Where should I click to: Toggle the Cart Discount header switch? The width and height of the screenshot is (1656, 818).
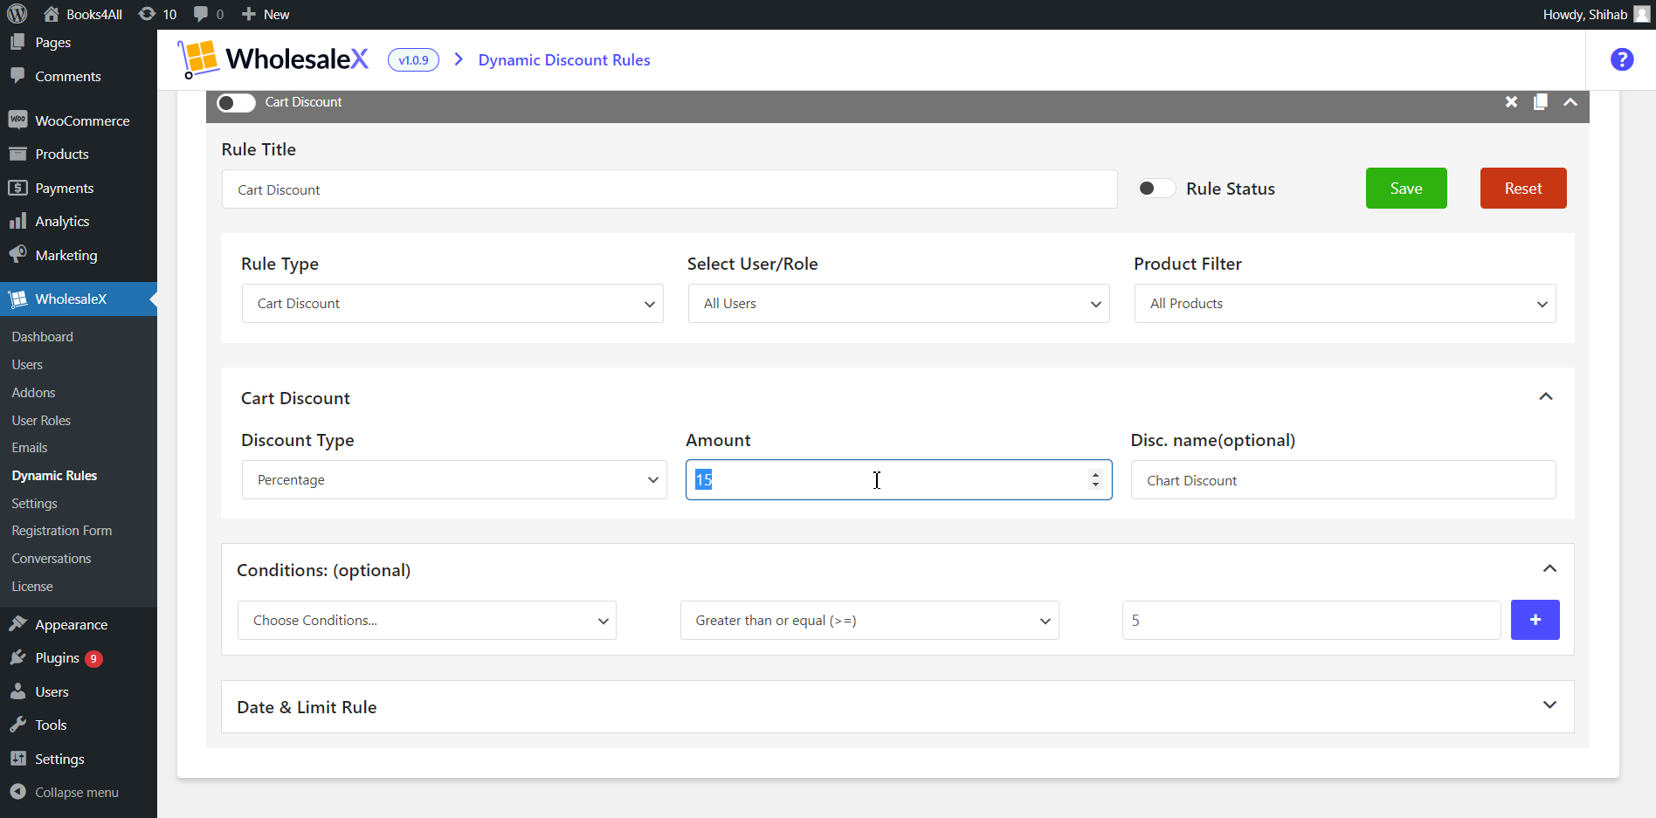pos(236,103)
